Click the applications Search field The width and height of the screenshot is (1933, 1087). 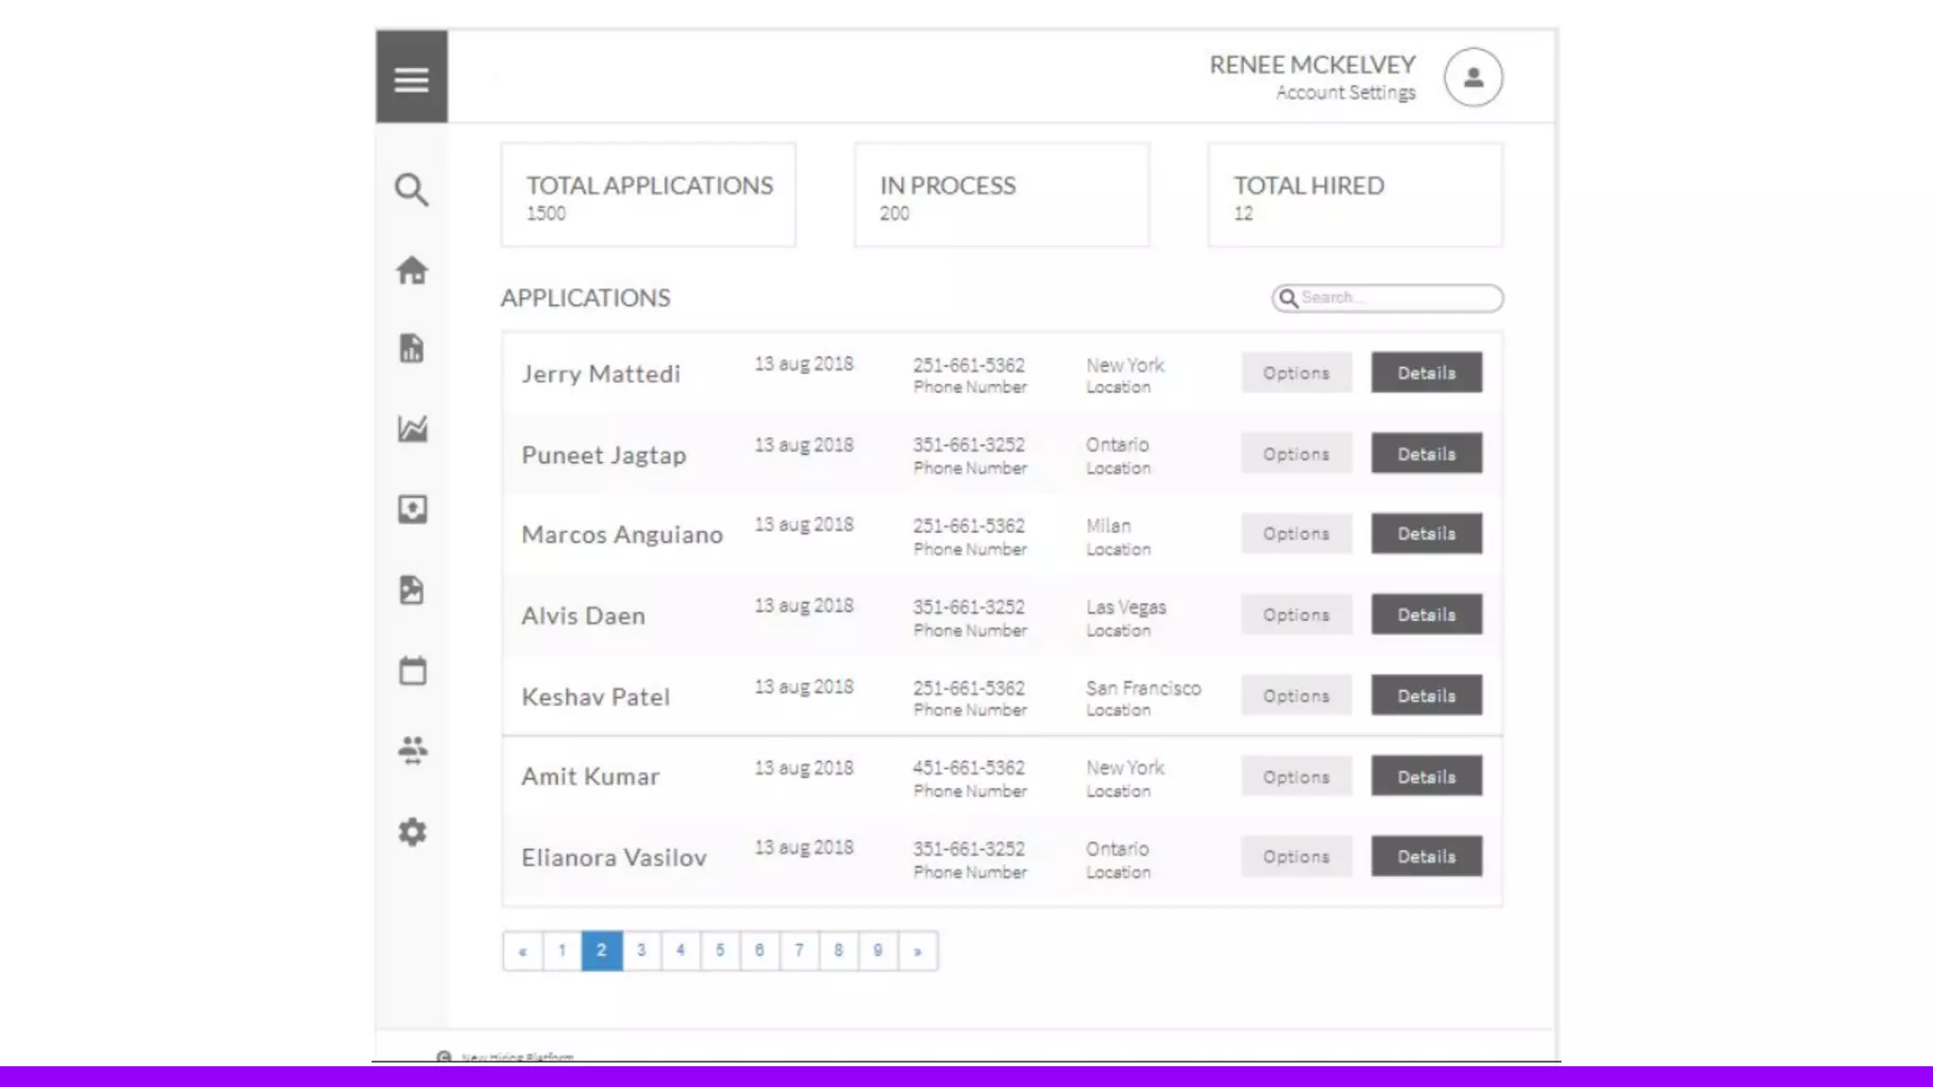[x=1397, y=298]
